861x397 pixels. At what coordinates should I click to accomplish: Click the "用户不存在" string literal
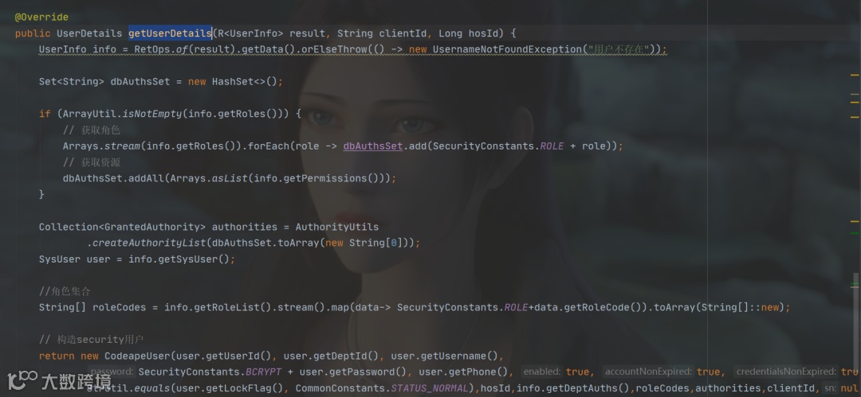click(x=619, y=50)
